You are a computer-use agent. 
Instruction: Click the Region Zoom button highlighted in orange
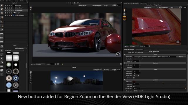coord(125,18)
